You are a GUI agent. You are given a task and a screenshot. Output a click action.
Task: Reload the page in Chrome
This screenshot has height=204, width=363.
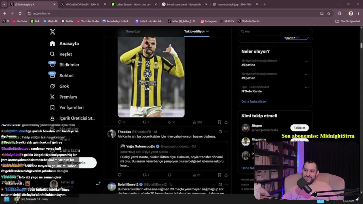(x=20, y=13)
